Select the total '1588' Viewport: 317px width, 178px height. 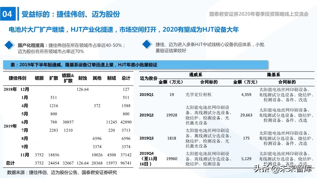point(126,105)
